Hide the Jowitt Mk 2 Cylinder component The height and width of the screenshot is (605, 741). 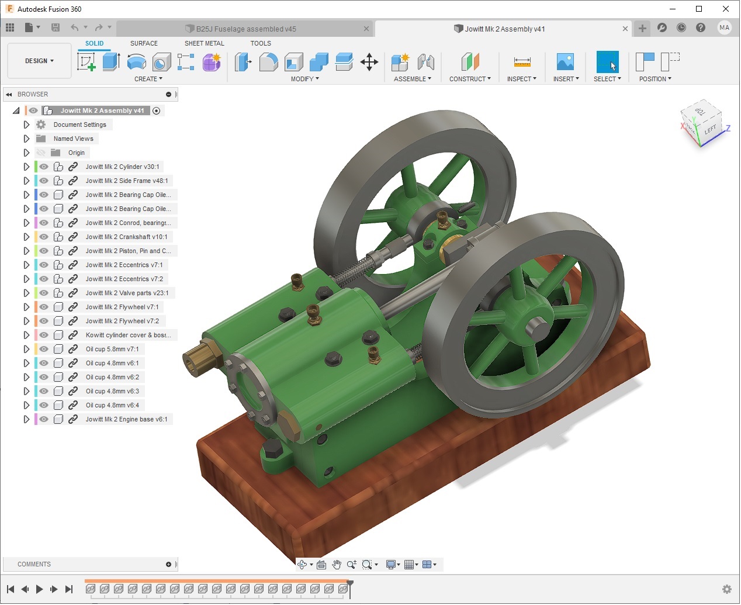point(44,167)
